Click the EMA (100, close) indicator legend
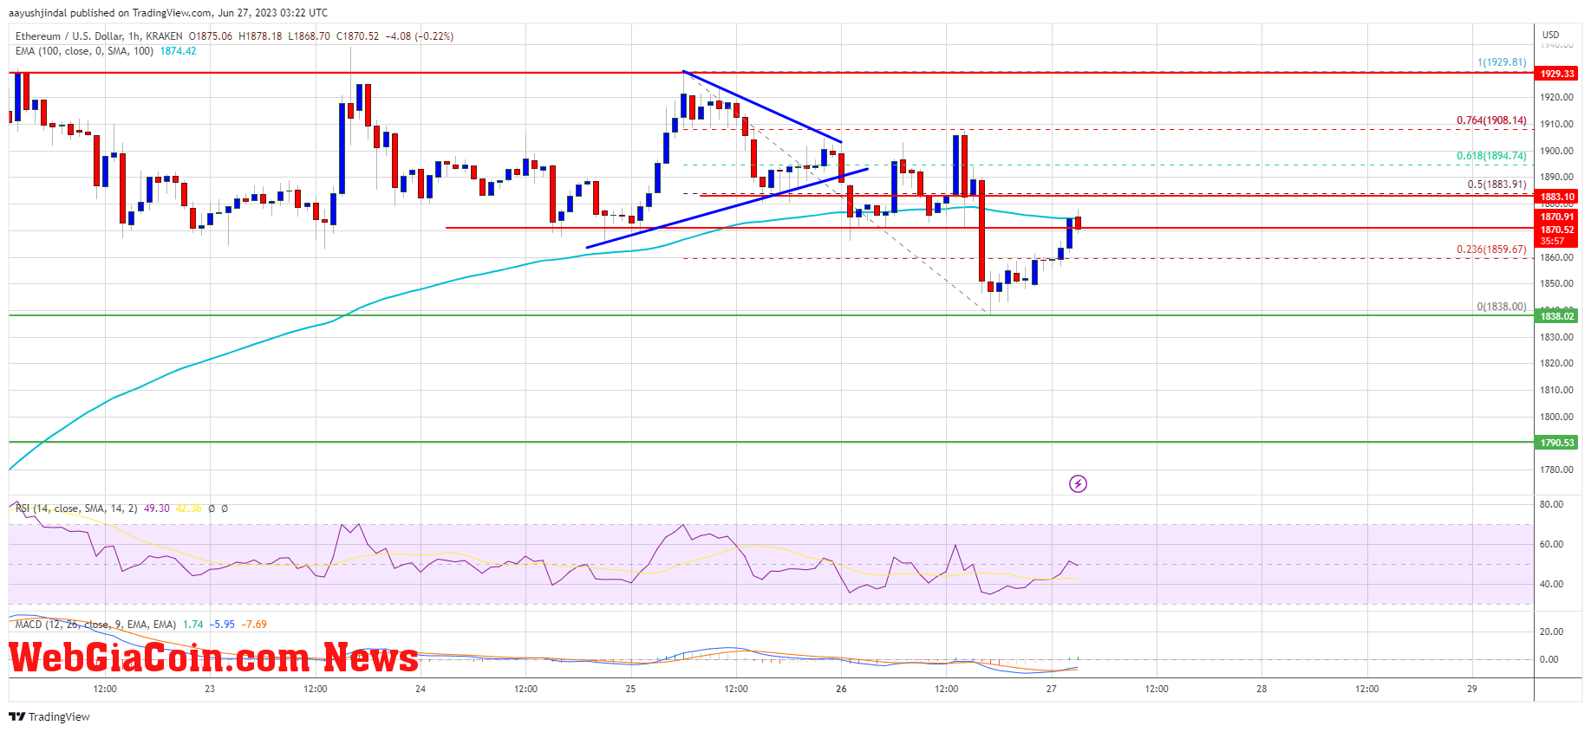The height and width of the screenshot is (732, 1591). 84,51
